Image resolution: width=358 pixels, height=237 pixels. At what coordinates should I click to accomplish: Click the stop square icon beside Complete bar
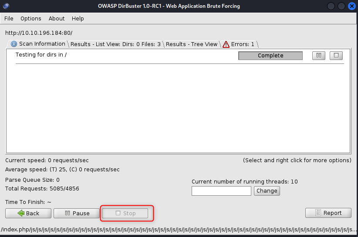(x=336, y=55)
